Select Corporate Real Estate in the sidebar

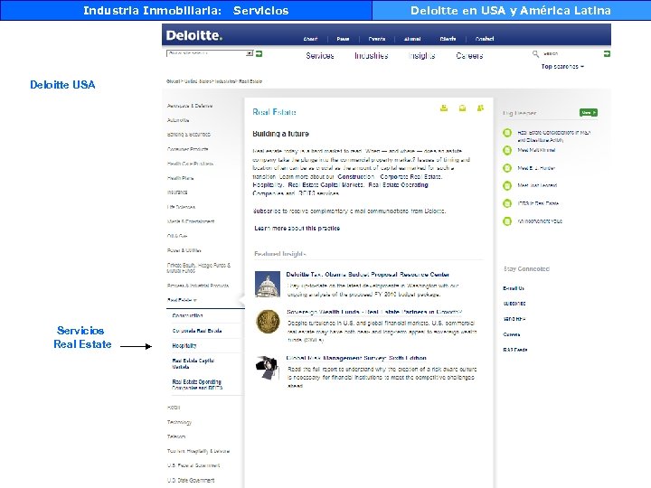tap(197, 331)
